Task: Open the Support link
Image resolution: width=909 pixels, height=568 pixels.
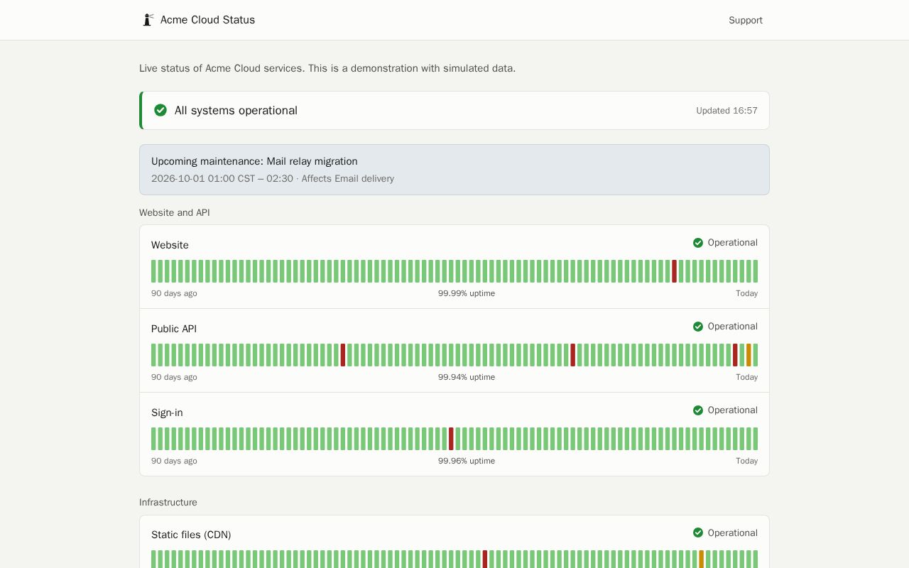Action: 746,20
